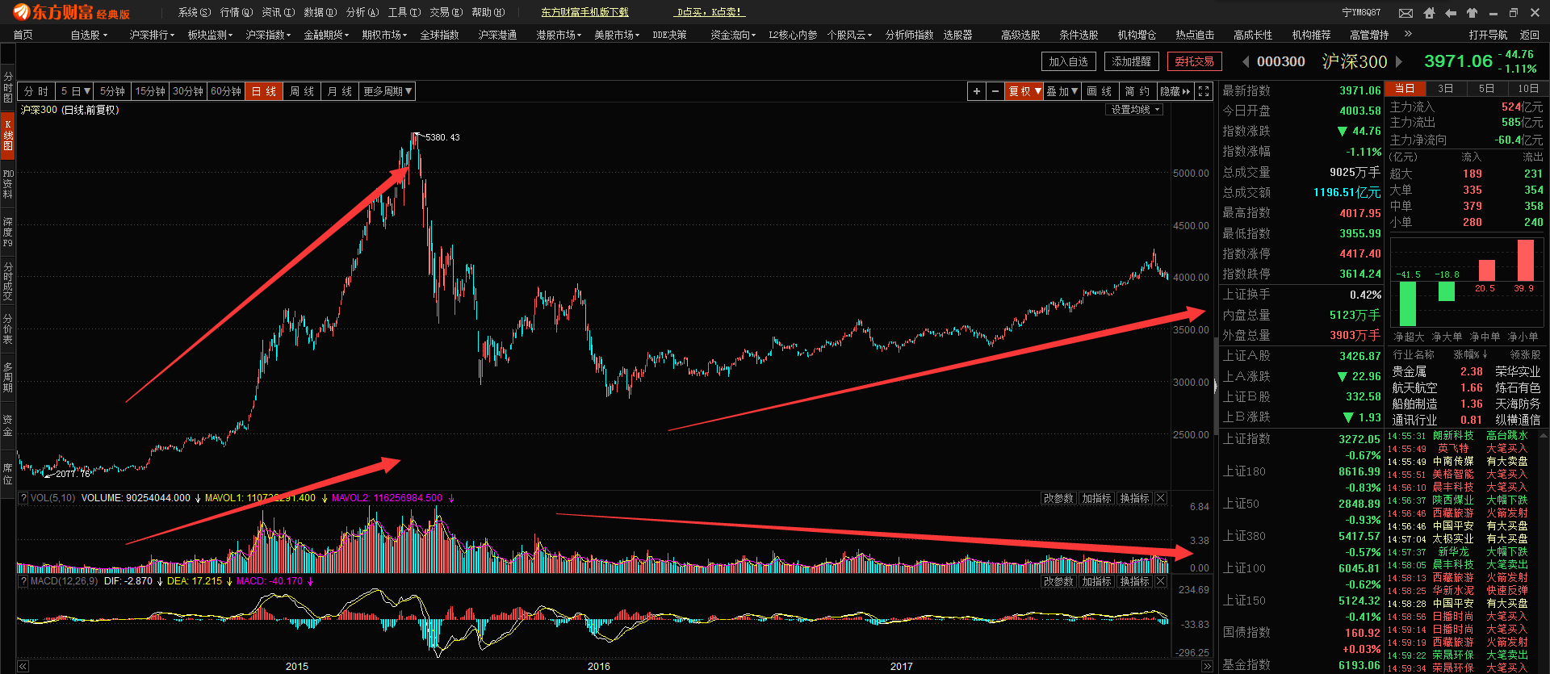Go to next stock with right triangle
Viewport: 1550px width, 674px height.
(x=1399, y=61)
